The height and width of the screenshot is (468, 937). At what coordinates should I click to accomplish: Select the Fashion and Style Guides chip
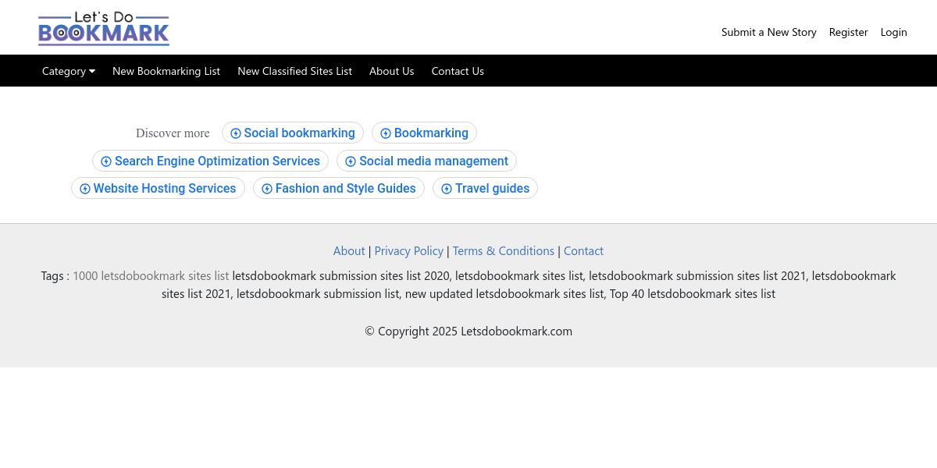pyautogui.click(x=339, y=189)
